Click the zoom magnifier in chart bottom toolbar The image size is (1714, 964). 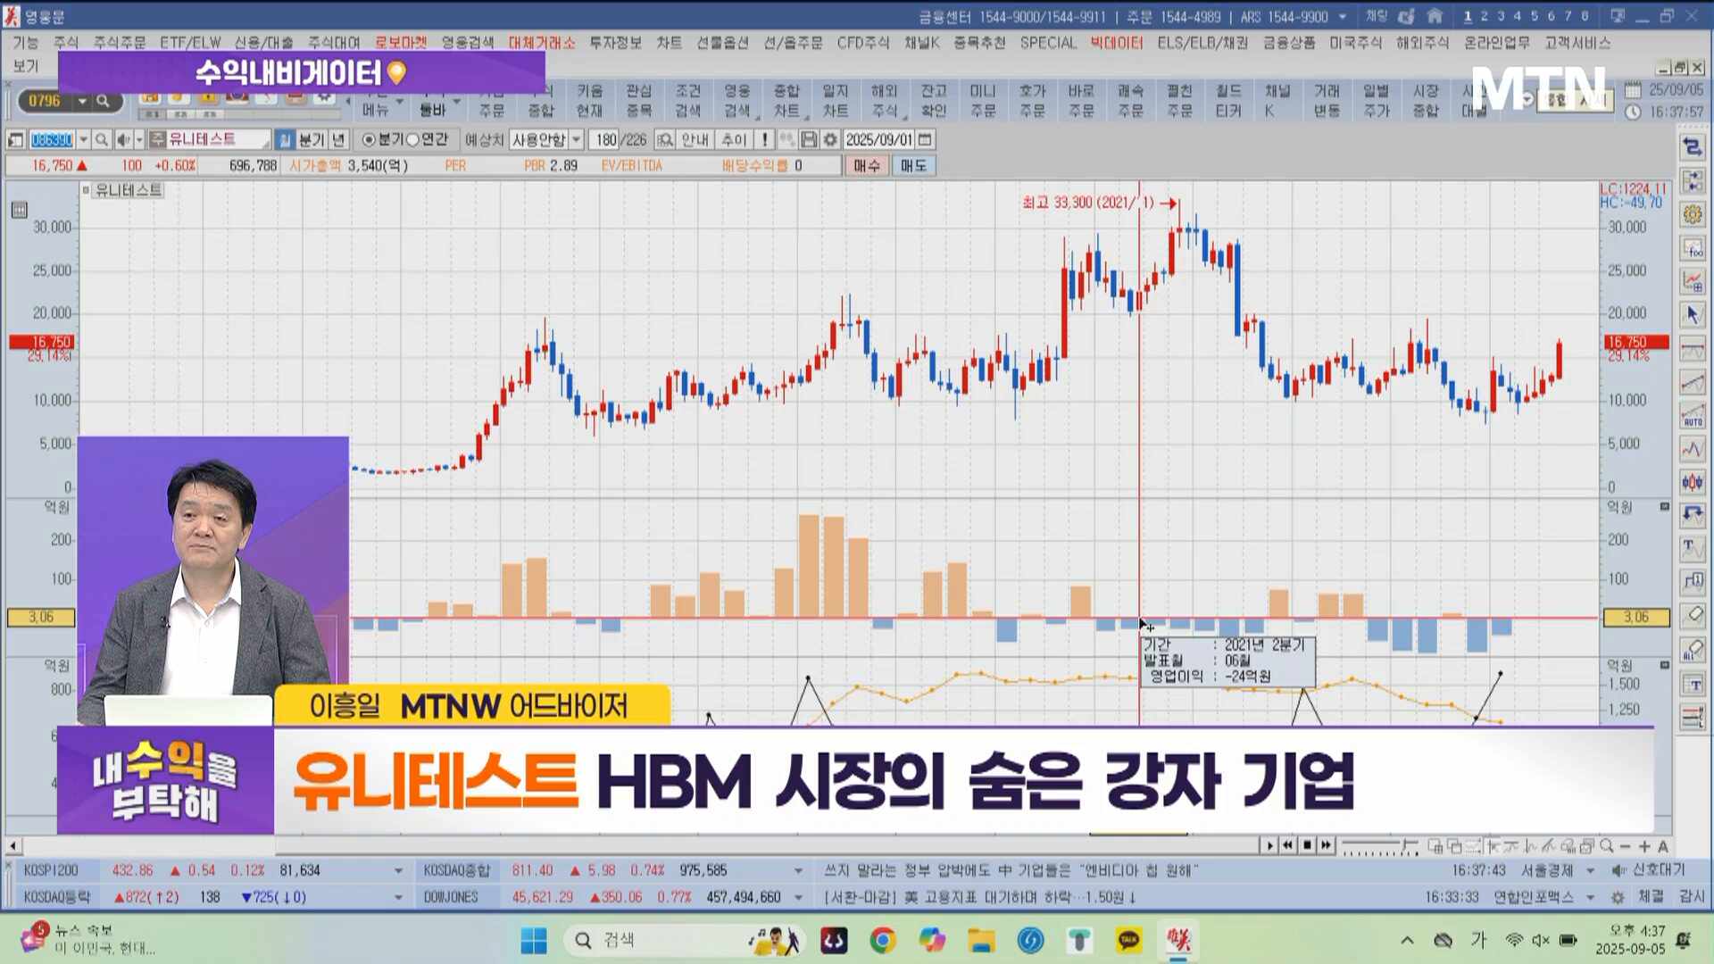pyautogui.click(x=1607, y=845)
